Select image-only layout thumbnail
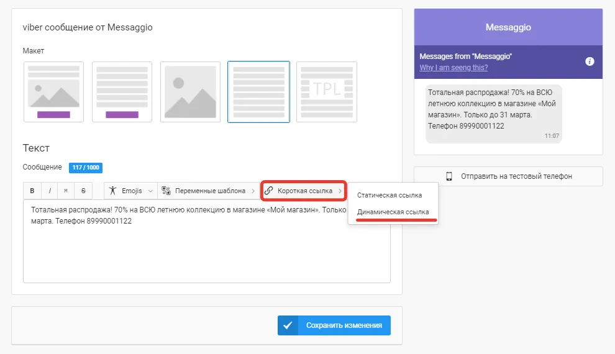615x354 pixels. pos(190,92)
